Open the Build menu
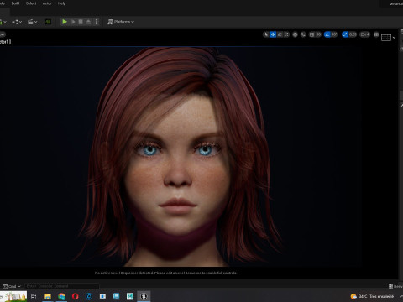 (15, 3)
